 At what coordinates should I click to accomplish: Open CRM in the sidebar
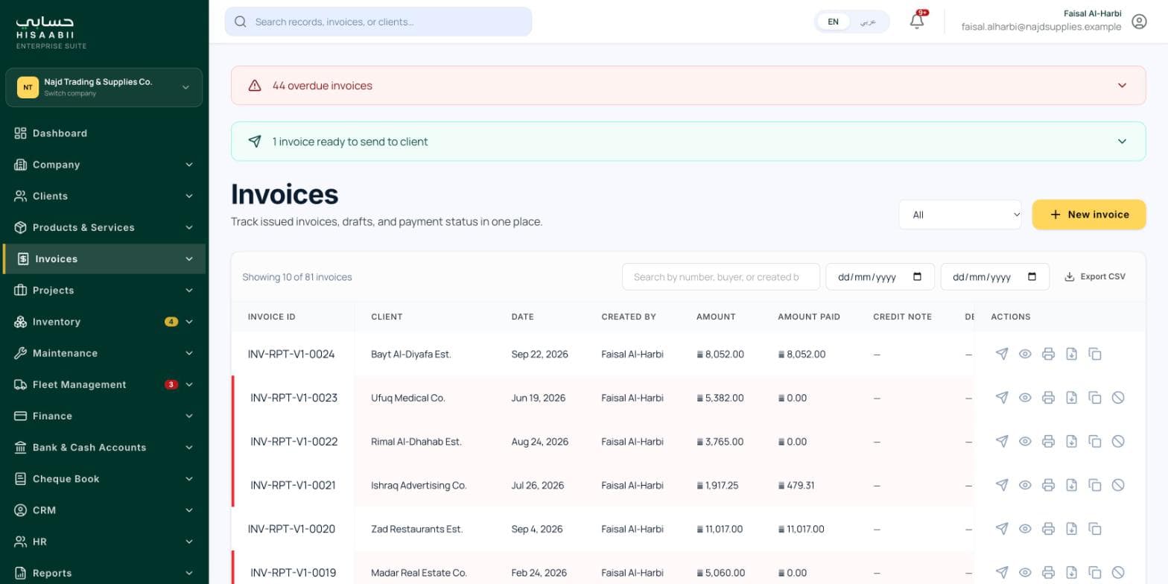pyautogui.click(x=104, y=510)
